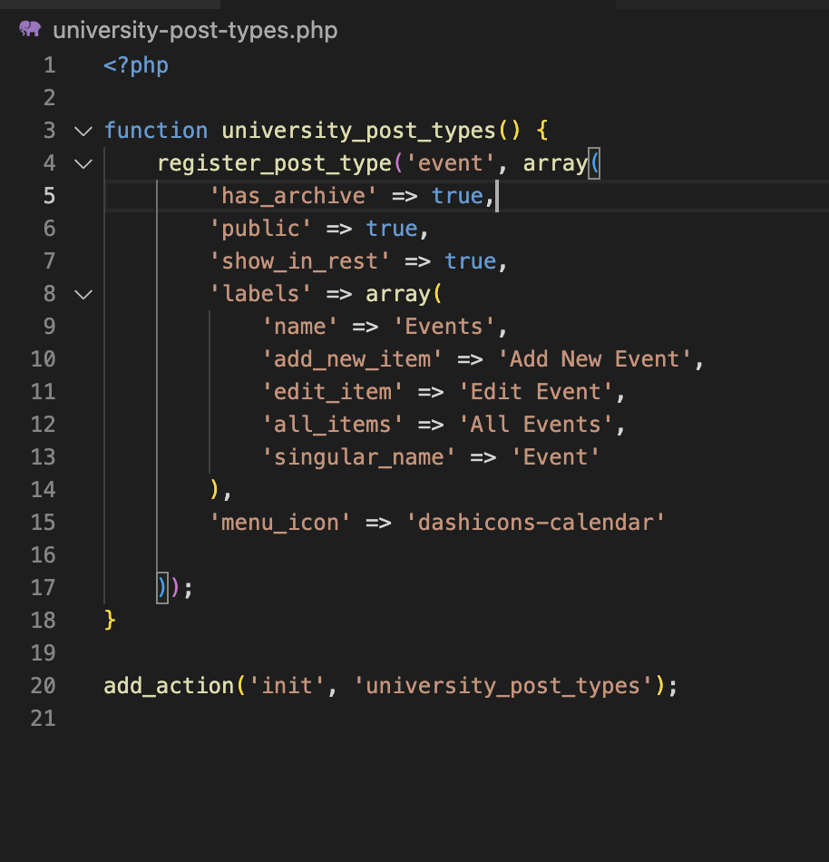Click 'menu_icon' key on line 15

280,523
